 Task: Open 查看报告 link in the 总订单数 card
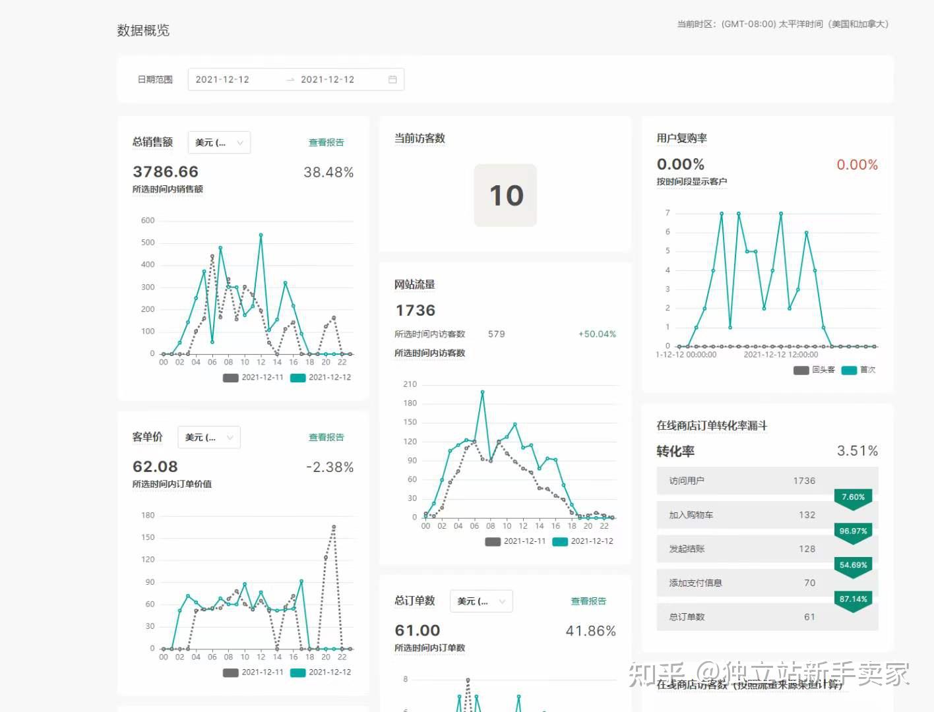point(589,601)
